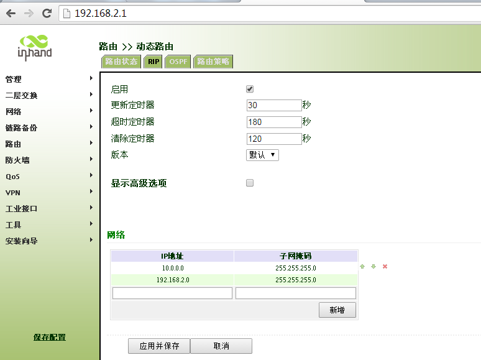This screenshot has width=481, height=360.
Task: Switch to the OSPF tab
Action: pyautogui.click(x=178, y=62)
